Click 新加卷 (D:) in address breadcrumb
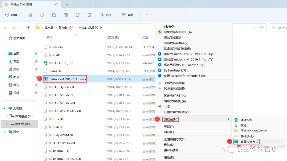 pos(66,28)
